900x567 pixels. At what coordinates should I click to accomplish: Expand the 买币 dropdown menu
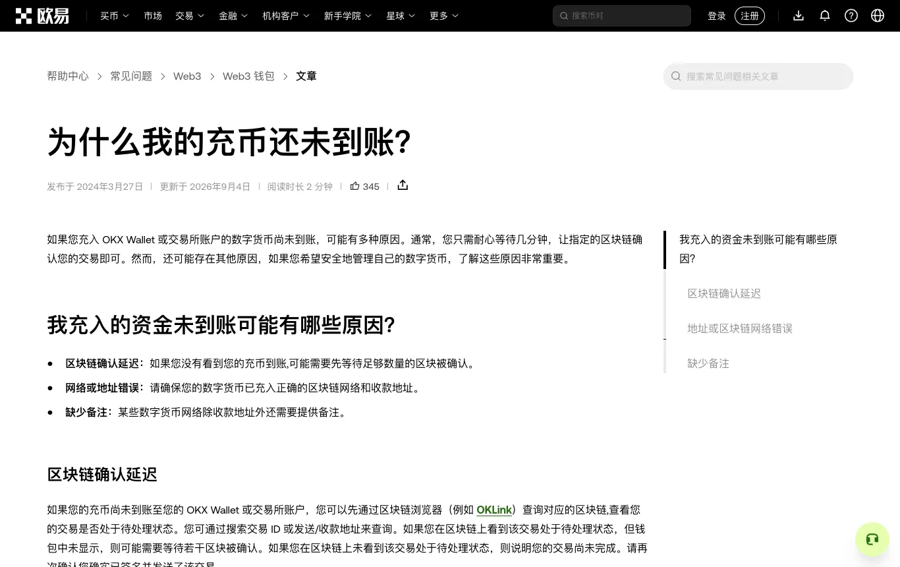[115, 16]
